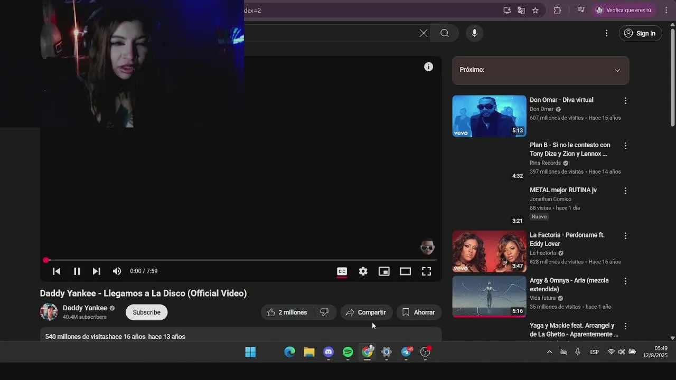Show hidden system tray icons
The image size is (676, 380).
click(549, 352)
